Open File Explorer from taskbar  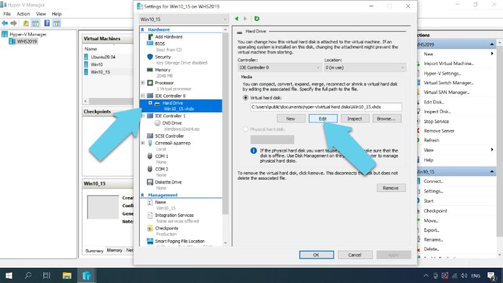pyautogui.click(x=67, y=275)
